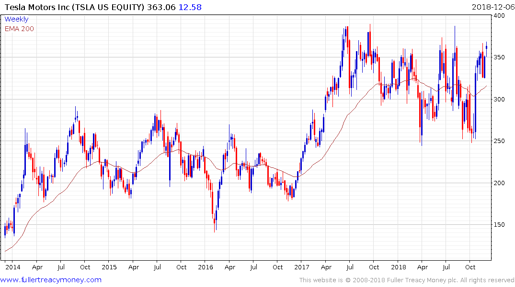Click the 2018 year axis label
Image resolution: width=515 pixels, height=287 pixels.
(399, 267)
